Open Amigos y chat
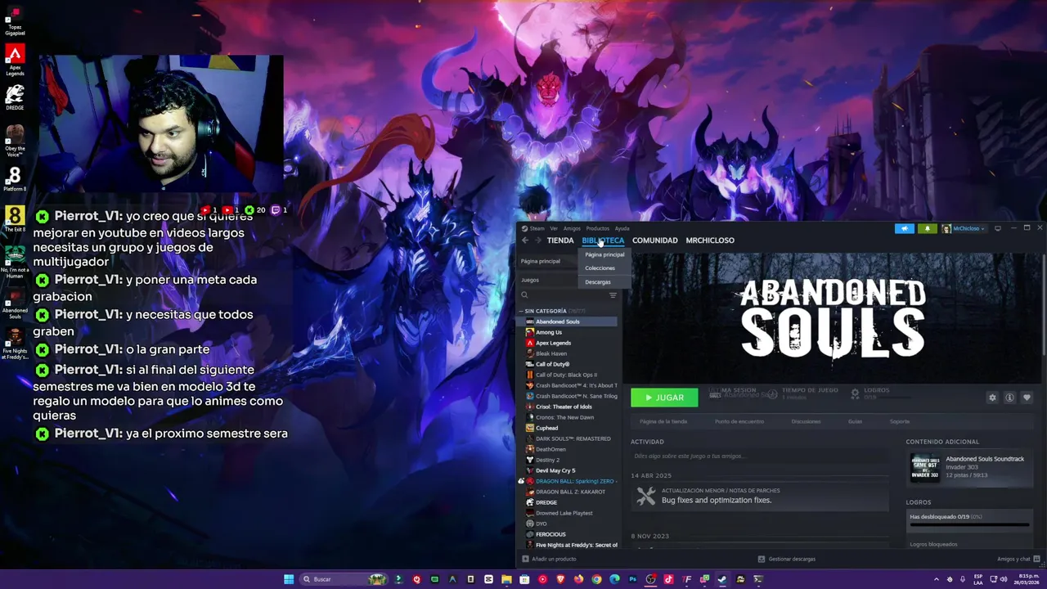 pos(1017,559)
